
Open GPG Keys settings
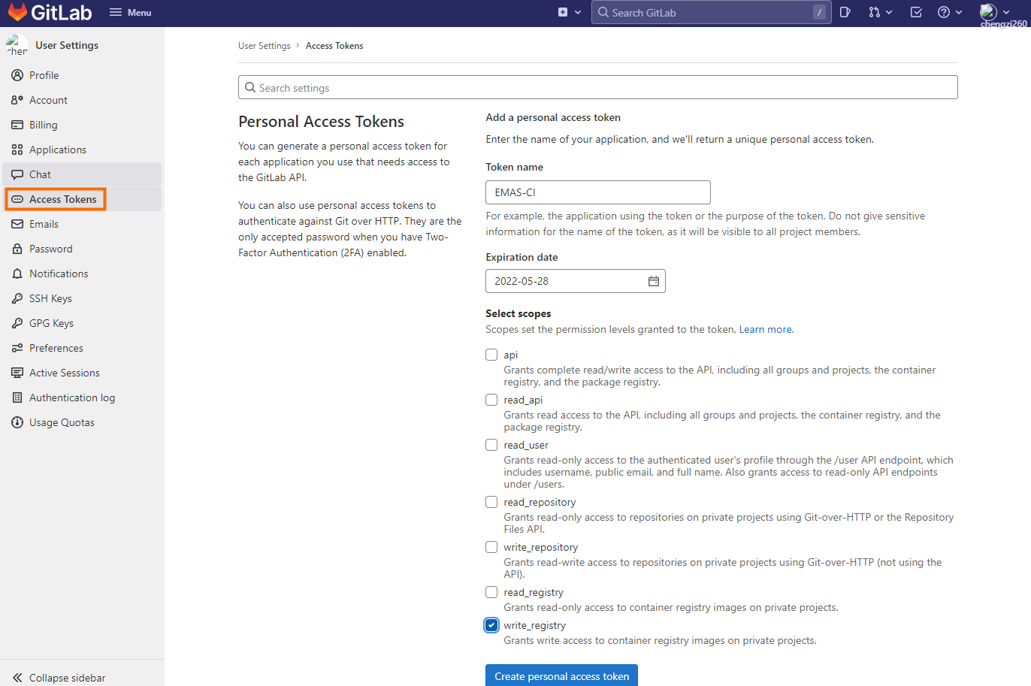(x=82, y=323)
